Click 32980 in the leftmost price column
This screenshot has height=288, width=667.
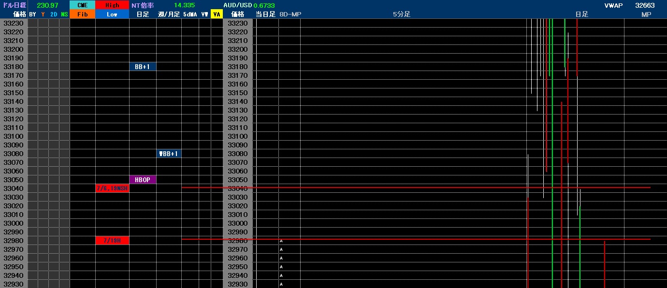click(x=14, y=241)
